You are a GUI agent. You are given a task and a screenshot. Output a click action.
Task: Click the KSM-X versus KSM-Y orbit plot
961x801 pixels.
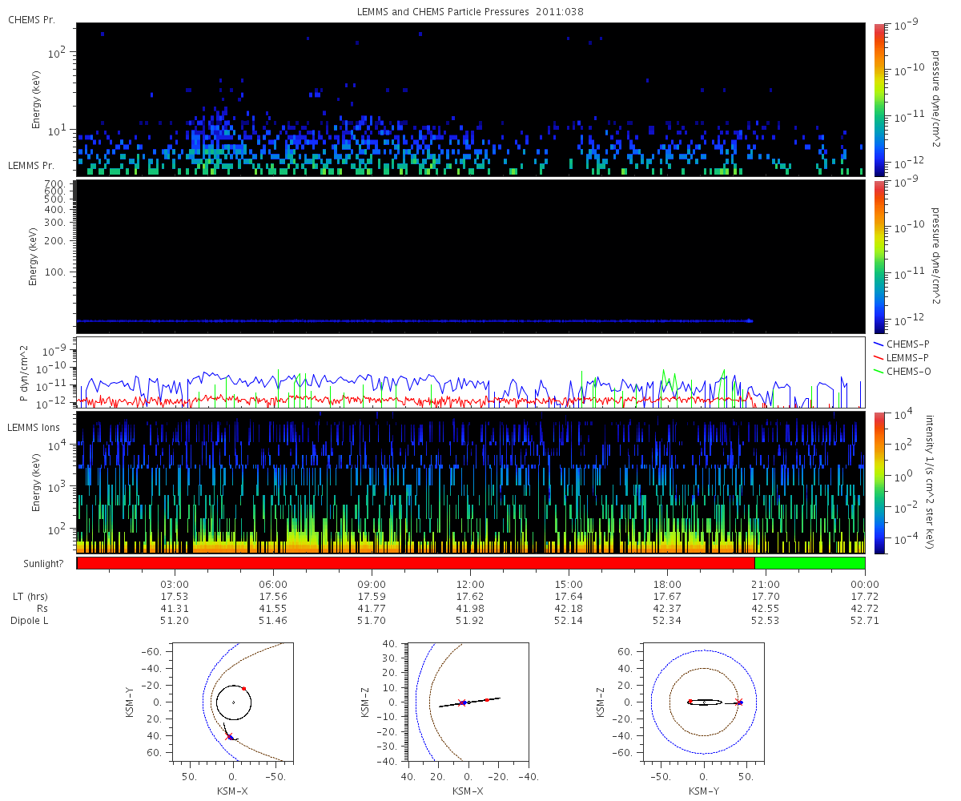233,701
